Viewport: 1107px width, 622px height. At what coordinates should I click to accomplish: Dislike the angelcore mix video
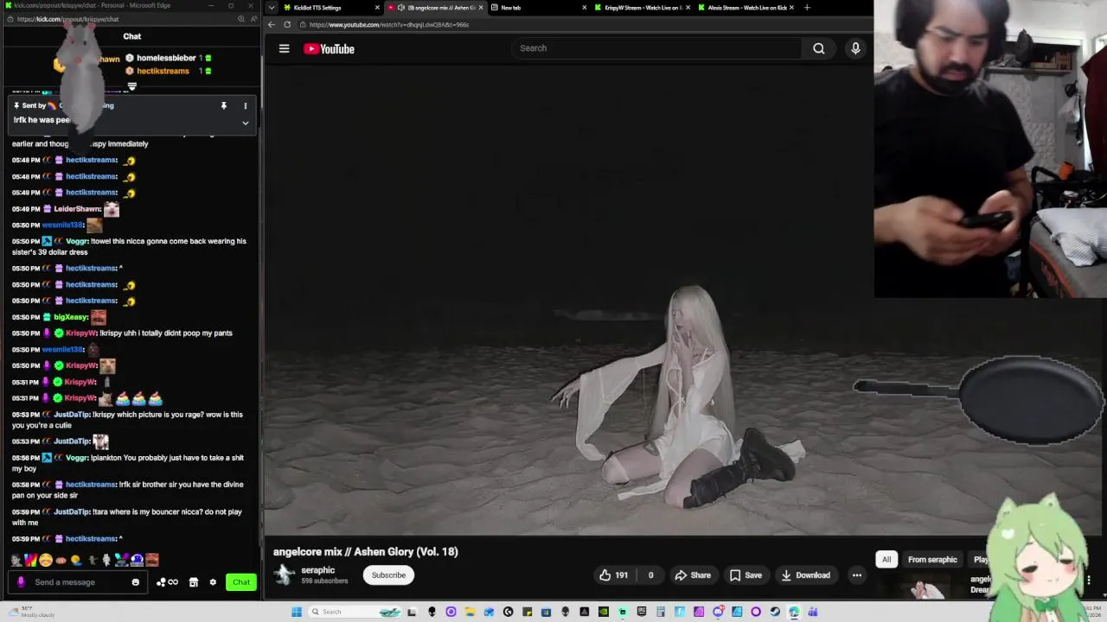coord(650,575)
